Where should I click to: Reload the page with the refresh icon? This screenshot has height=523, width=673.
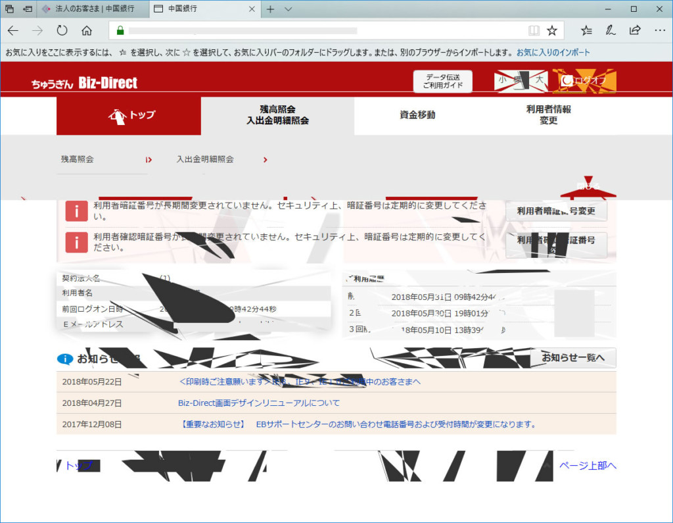62,30
